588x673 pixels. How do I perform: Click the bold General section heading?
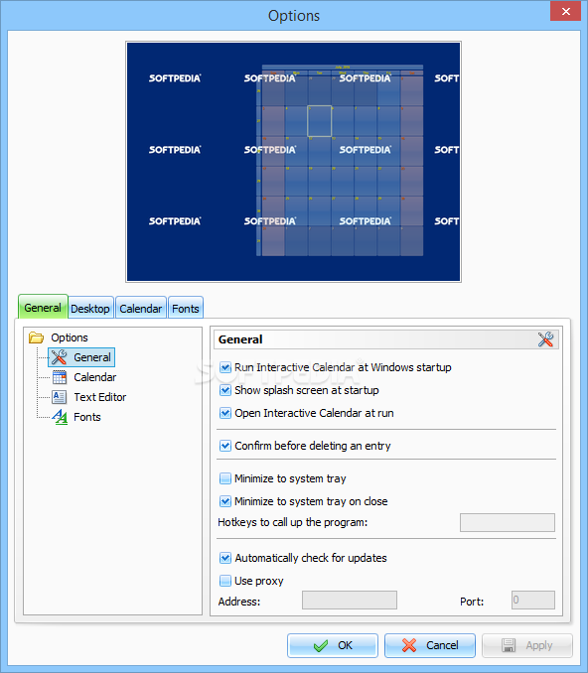(240, 339)
